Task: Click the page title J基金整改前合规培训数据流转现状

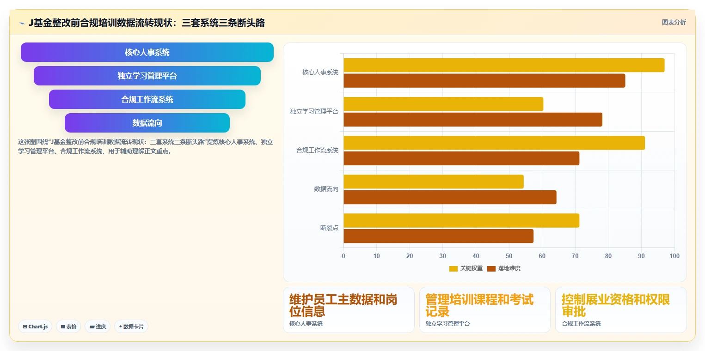Action: [147, 23]
